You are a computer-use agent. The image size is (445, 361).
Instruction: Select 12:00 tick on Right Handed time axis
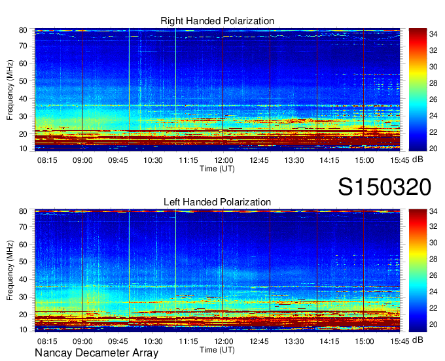(224, 160)
